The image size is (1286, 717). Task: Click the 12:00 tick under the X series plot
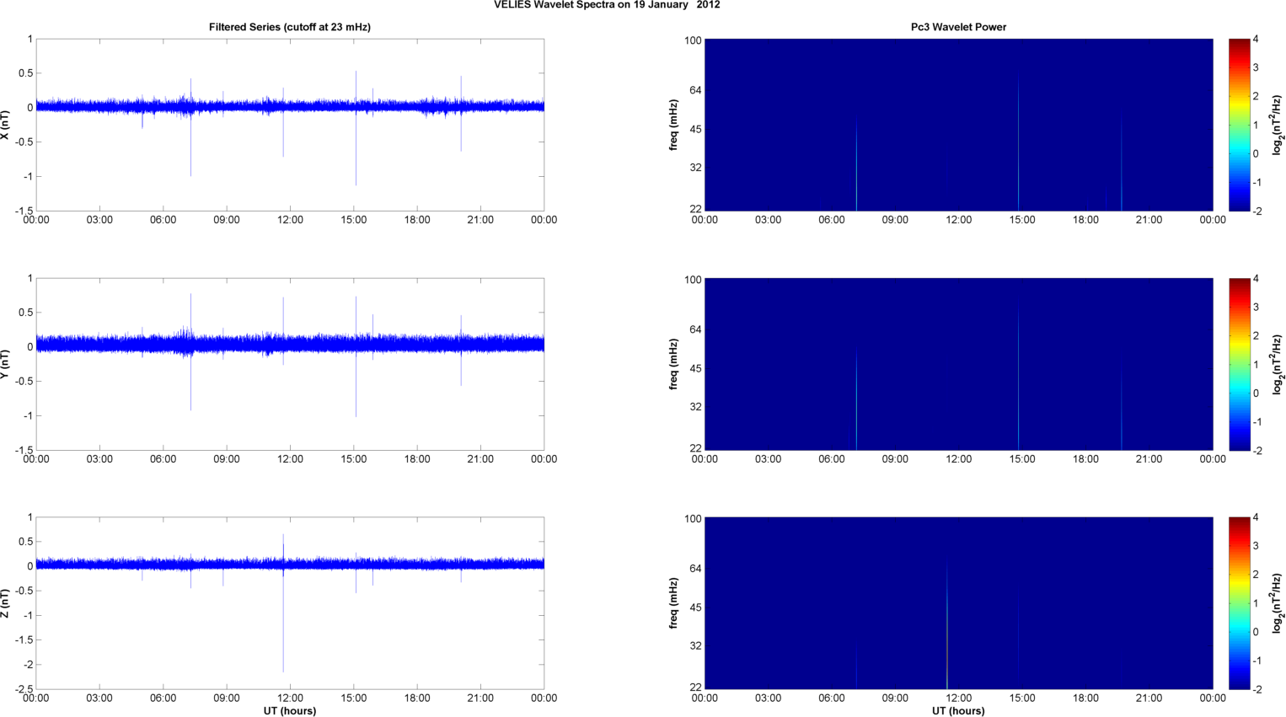coord(290,220)
